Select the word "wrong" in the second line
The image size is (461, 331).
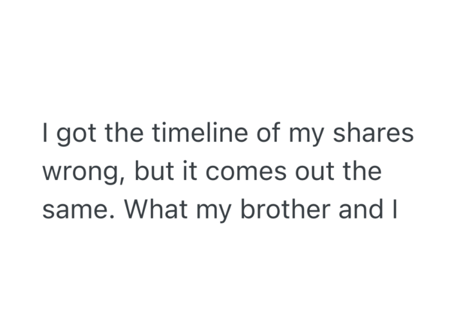coord(76,173)
